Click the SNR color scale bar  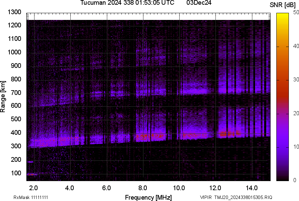coord(282,97)
